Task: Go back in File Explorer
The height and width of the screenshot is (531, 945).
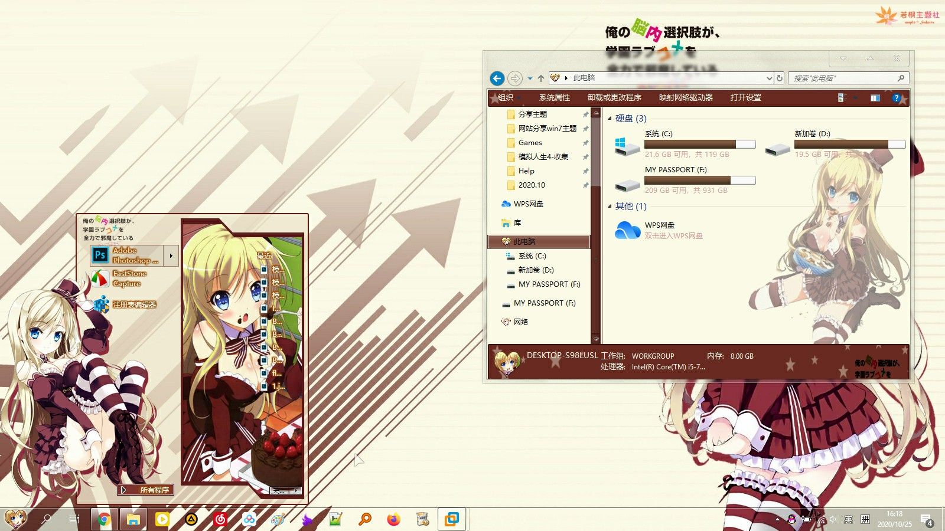Action: 497,78
